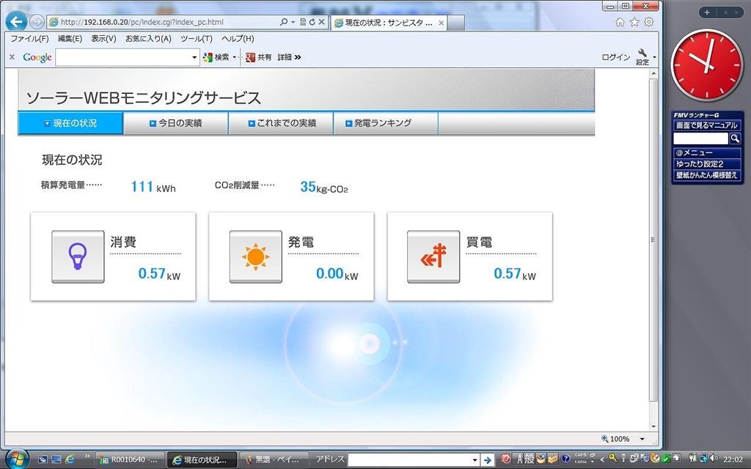Click the Windows Start orb
The width and height of the screenshot is (751, 469).
(16, 459)
